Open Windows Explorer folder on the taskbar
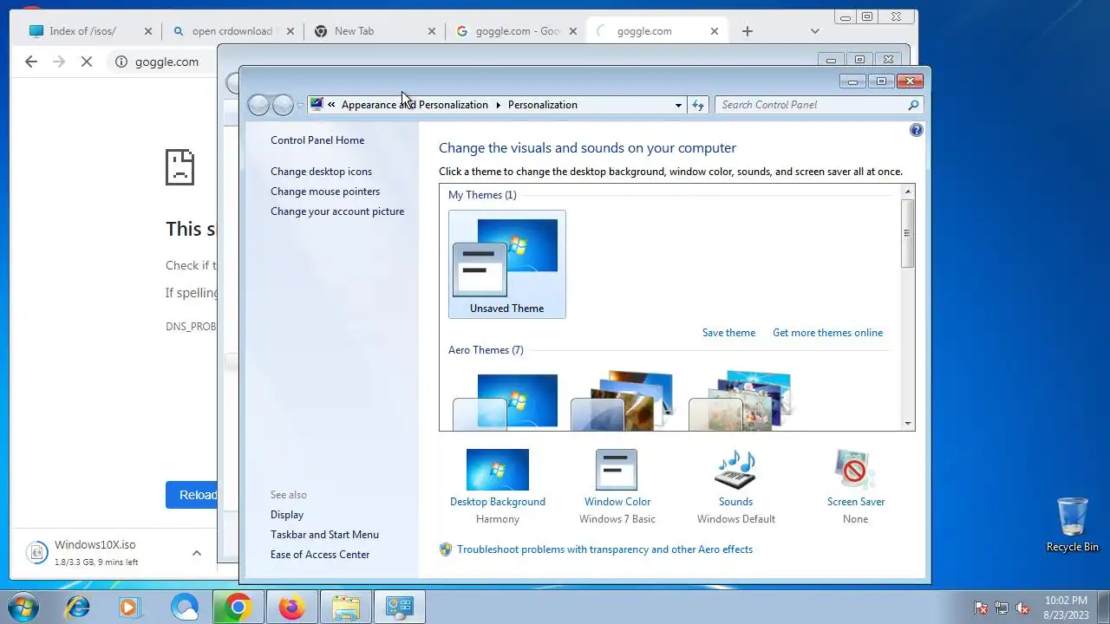The height and width of the screenshot is (624, 1110). (345, 607)
